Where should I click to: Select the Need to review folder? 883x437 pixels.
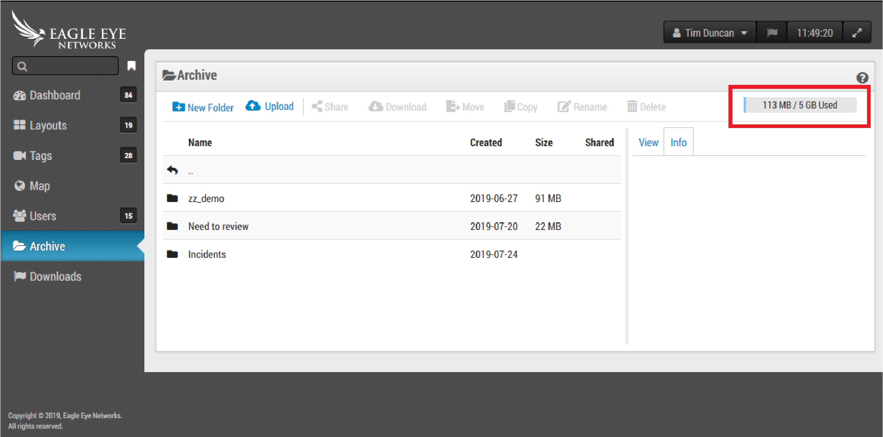click(x=218, y=226)
